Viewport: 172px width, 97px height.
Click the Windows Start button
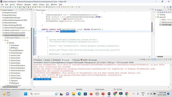[x=26, y=94]
